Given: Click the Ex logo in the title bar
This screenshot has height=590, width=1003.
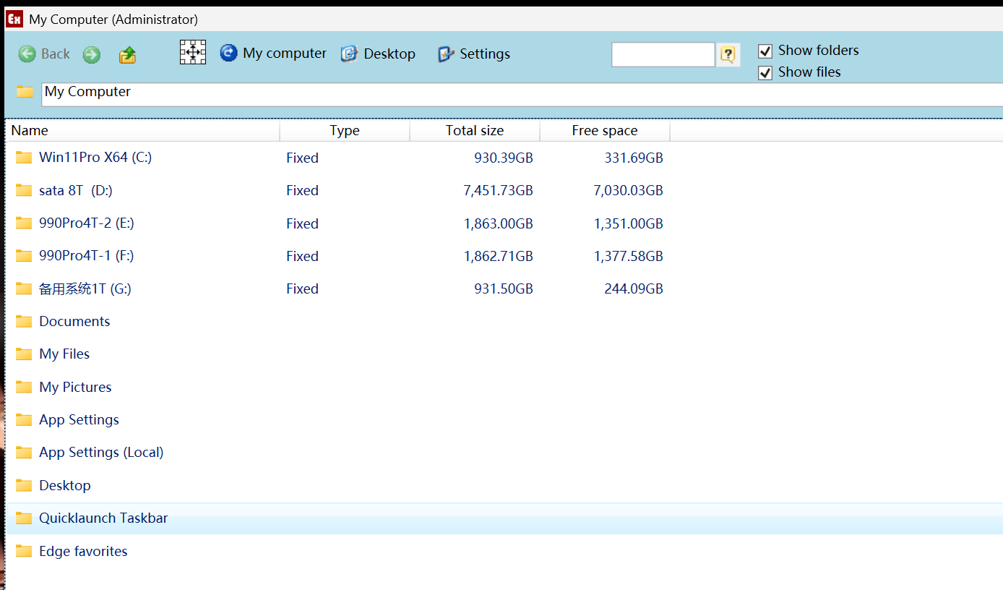Looking at the screenshot, I should click(14, 17).
